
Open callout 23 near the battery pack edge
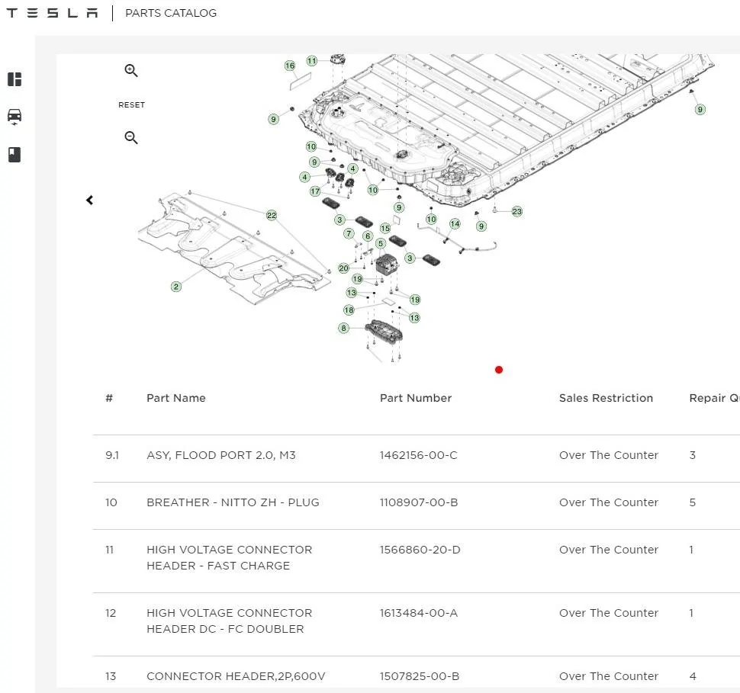pyautogui.click(x=516, y=211)
